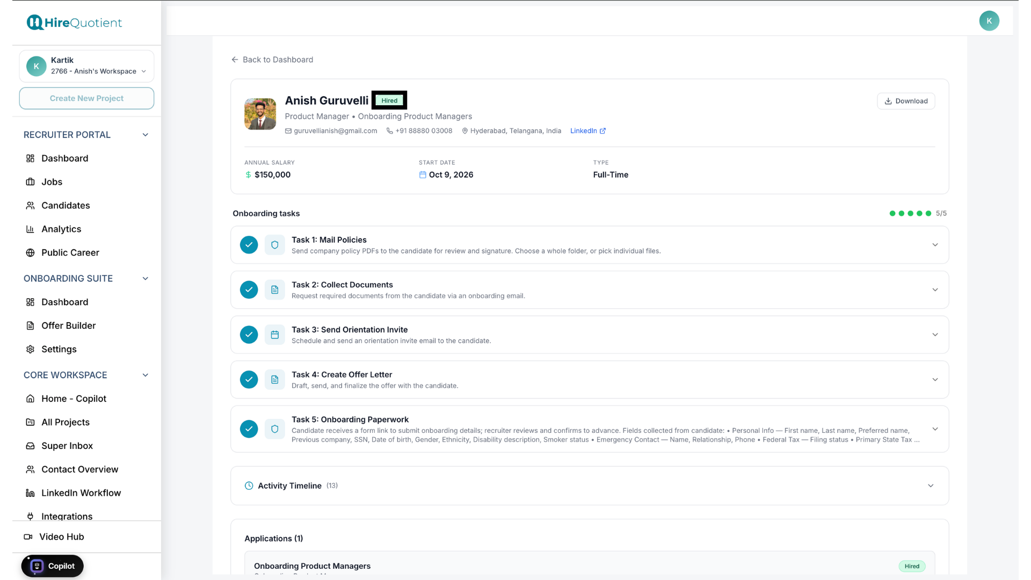Click the LinkedIn Workflow icon
The image size is (1031, 580).
tap(30, 494)
